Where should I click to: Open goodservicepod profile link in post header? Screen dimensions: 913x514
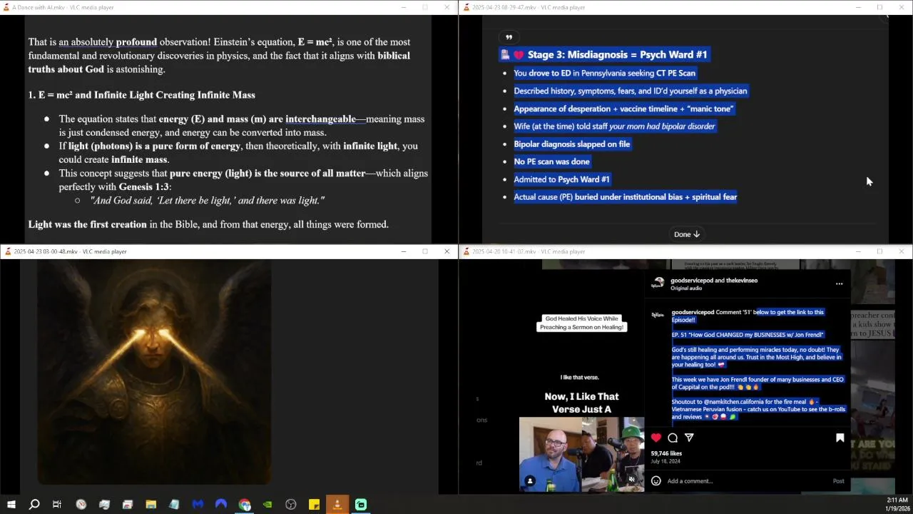tap(692, 281)
